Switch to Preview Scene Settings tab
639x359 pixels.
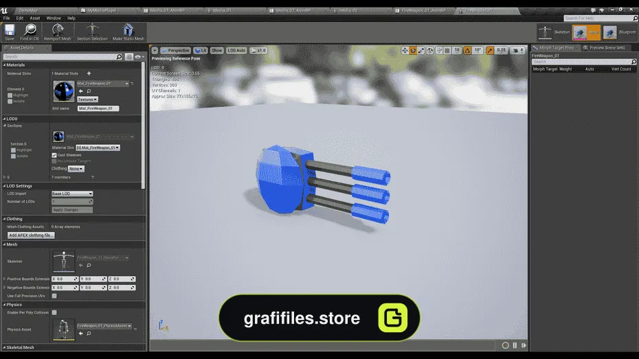pos(607,47)
